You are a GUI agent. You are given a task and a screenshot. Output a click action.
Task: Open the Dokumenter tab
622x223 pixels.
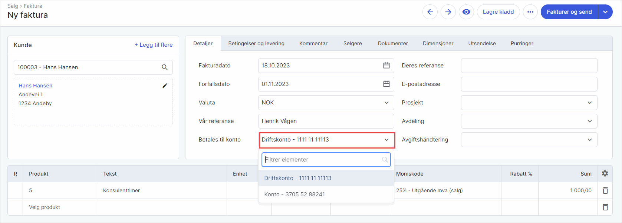393,43
